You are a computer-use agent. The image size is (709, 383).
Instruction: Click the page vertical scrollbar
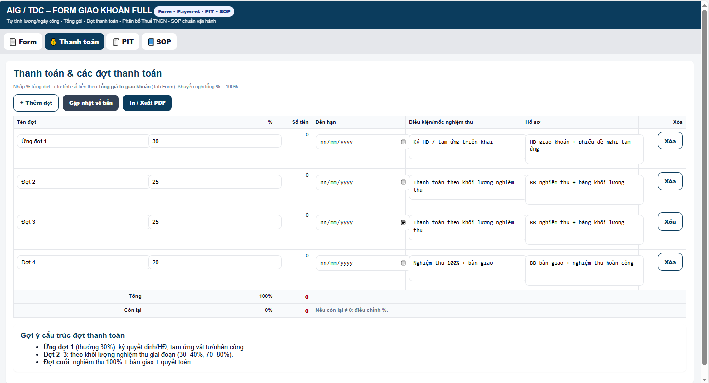tap(705, 188)
